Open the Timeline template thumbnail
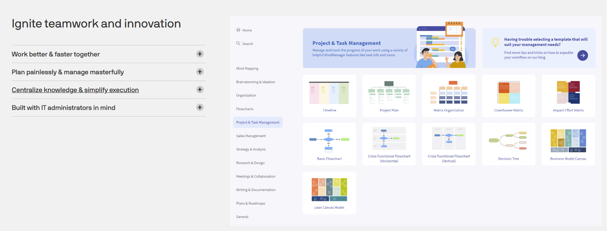Viewport: 607px width, 231px height. [329, 93]
